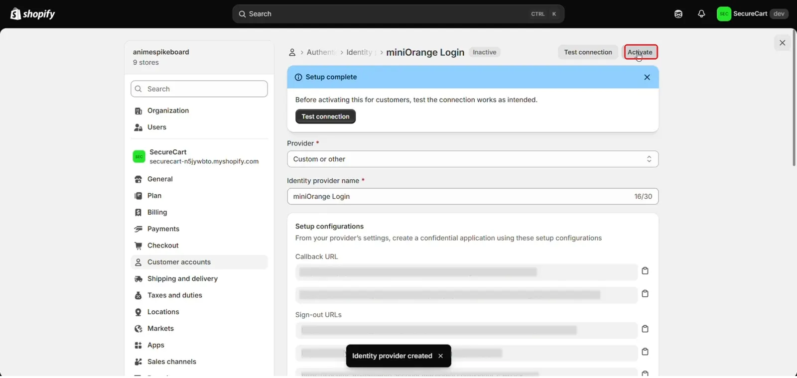The width and height of the screenshot is (797, 378).
Task: Open Apps settings
Action: pyautogui.click(x=199, y=345)
